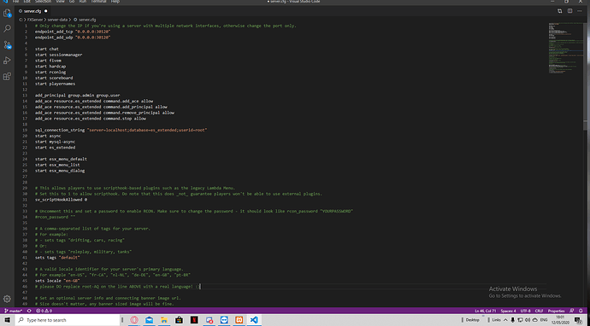590x326 pixels.
Task: Open the Manage gear icon
Action: point(7,299)
